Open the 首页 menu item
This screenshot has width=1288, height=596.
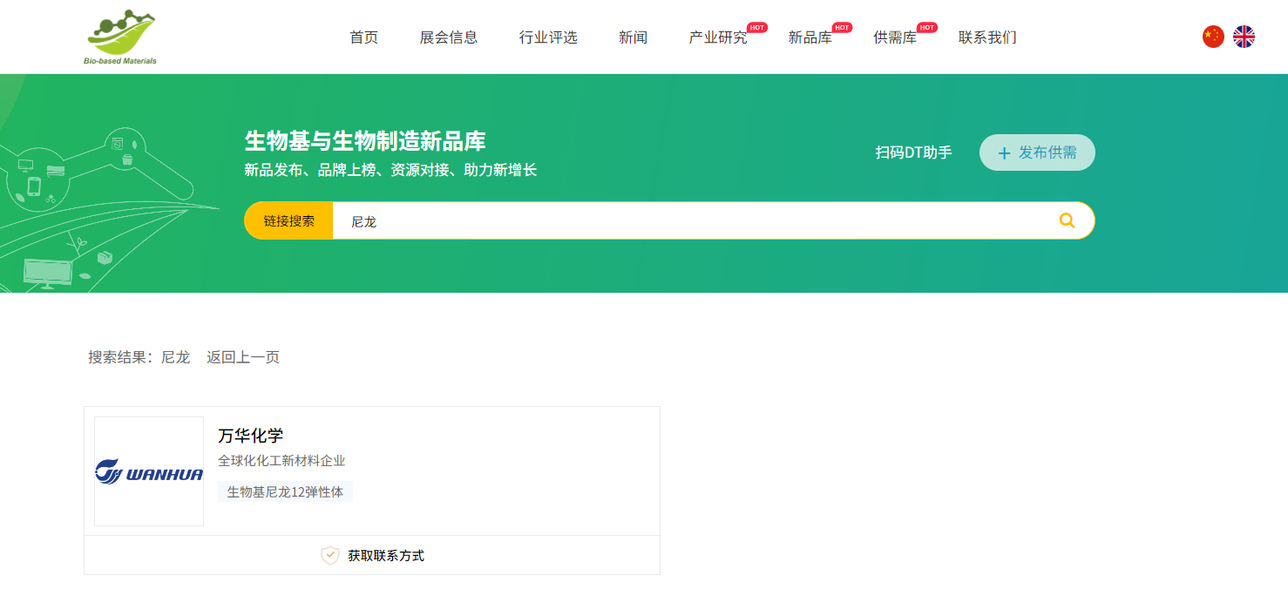363,37
